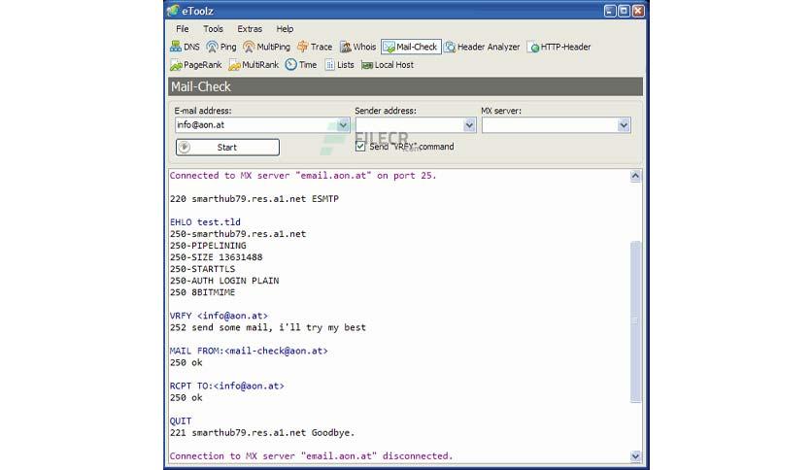Launch the Trace tool
This screenshot has width=812, height=470.
click(315, 47)
